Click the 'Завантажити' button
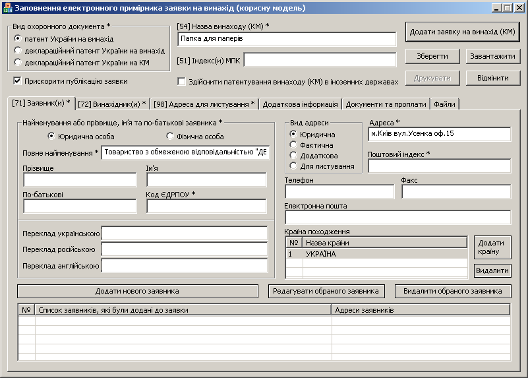This screenshot has height=378, width=528. [493, 56]
